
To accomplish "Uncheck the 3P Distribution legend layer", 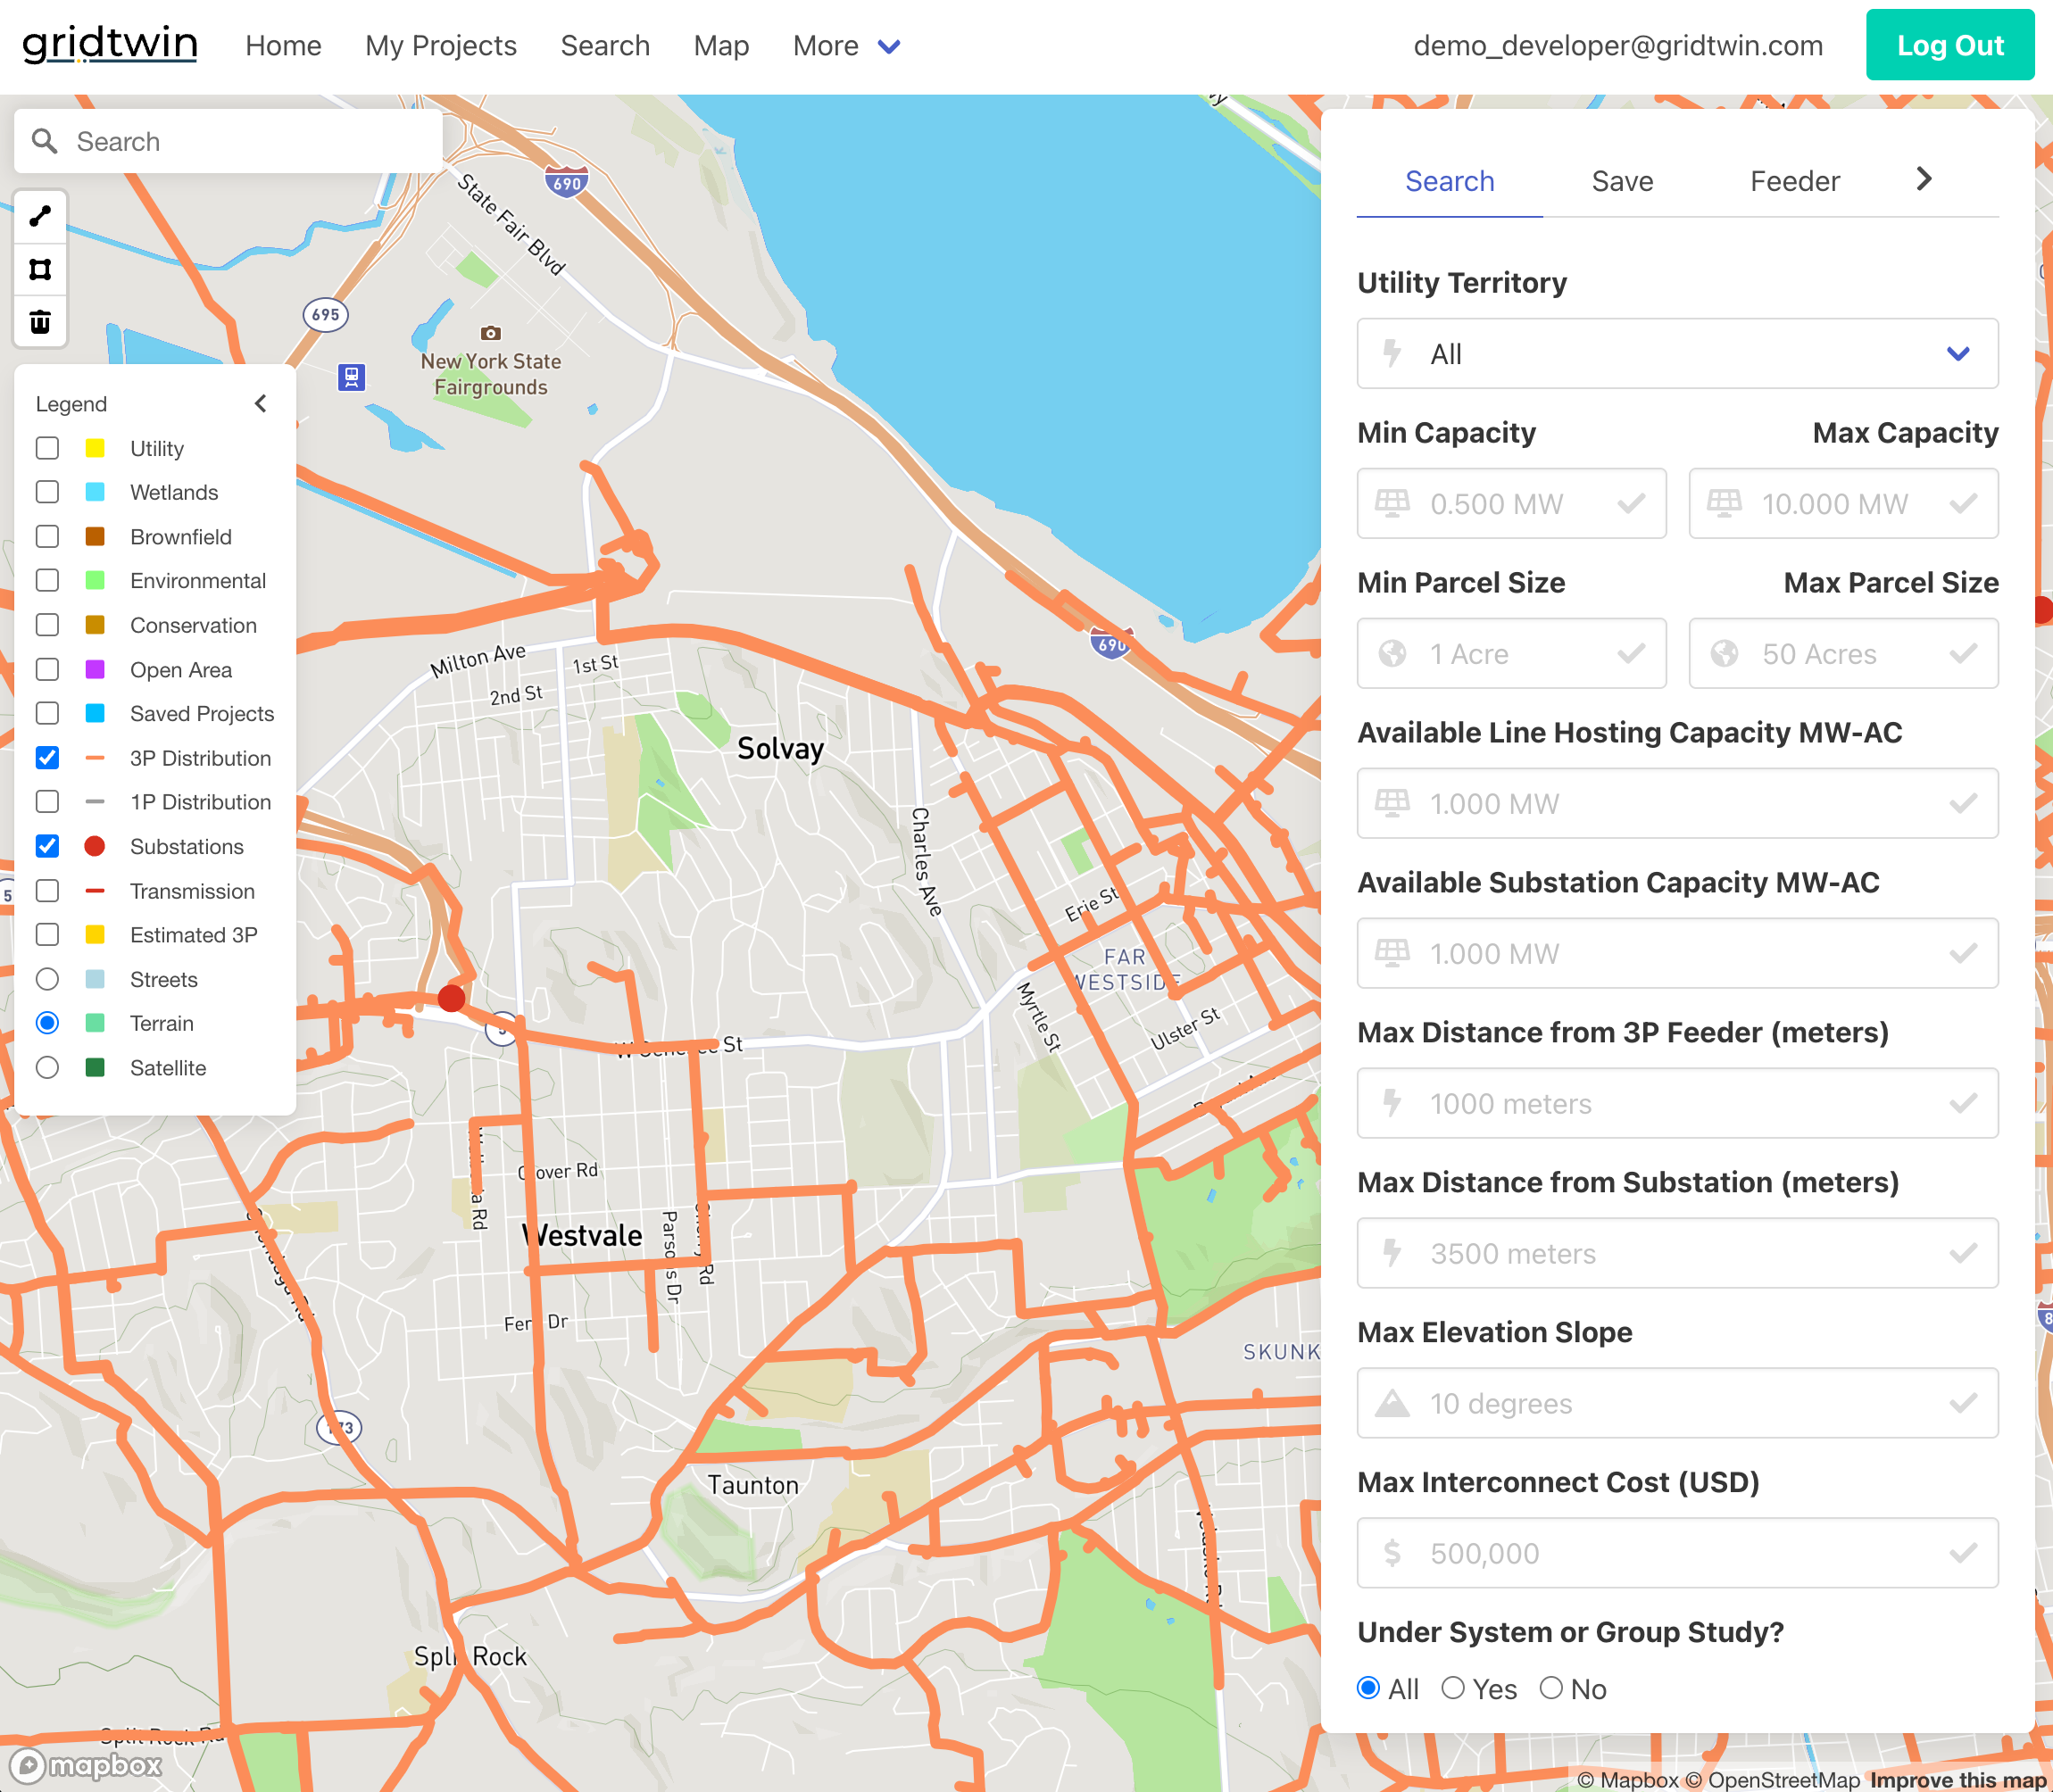I will tap(47, 757).
